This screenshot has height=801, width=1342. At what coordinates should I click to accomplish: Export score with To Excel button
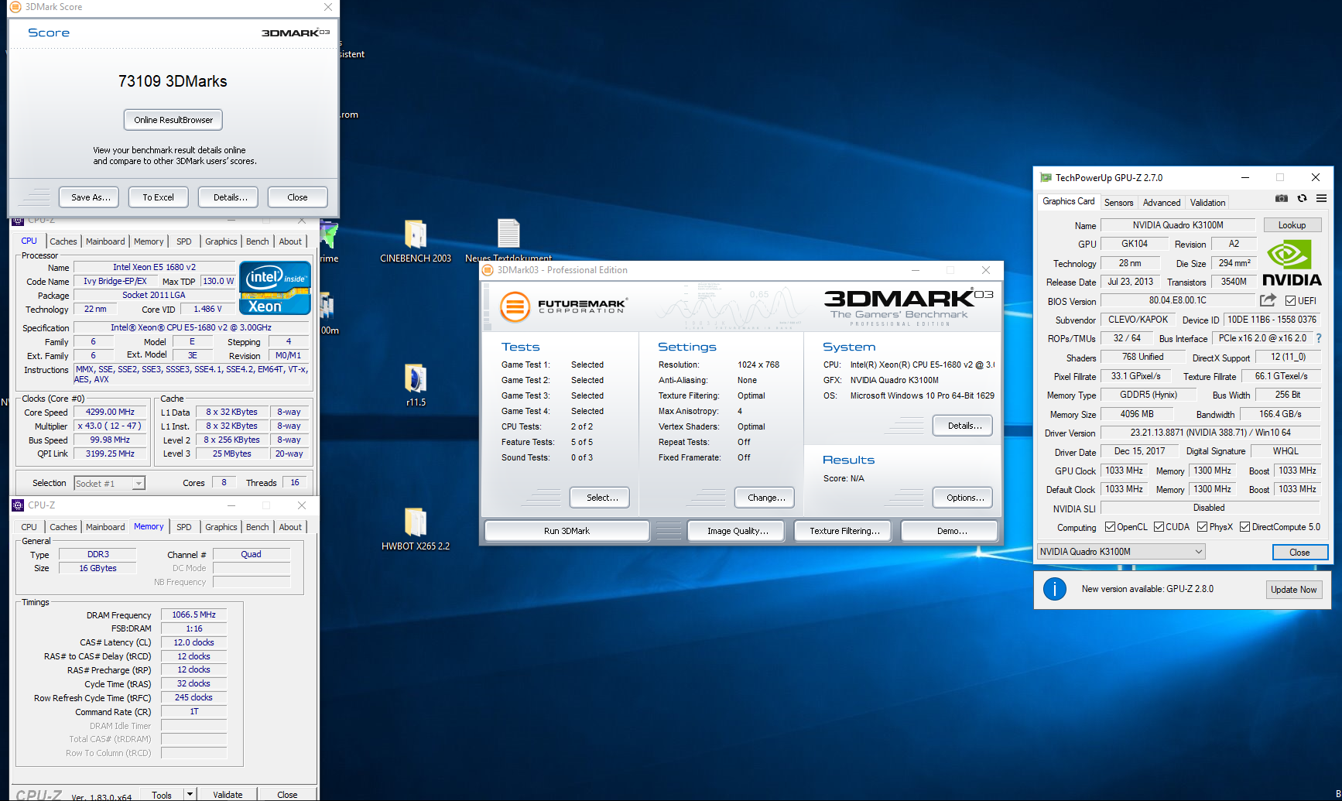click(158, 197)
